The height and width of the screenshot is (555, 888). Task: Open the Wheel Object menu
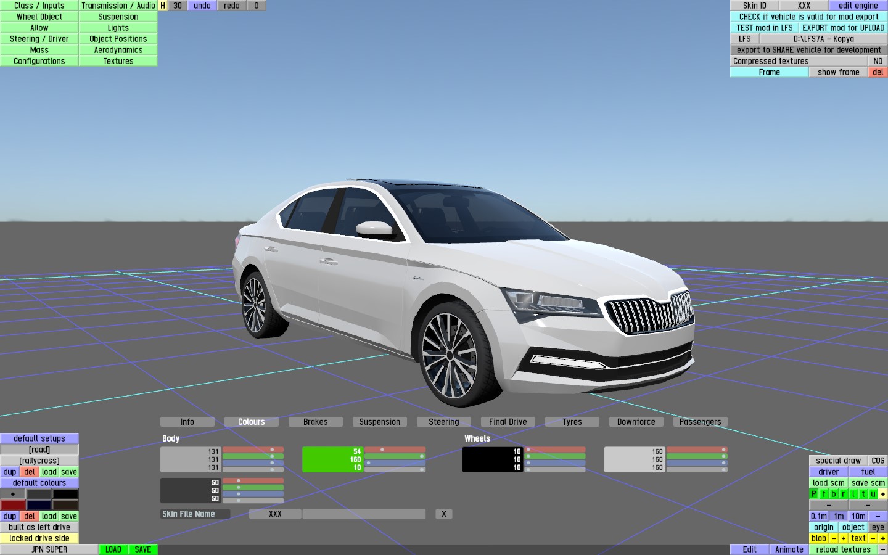tap(39, 17)
